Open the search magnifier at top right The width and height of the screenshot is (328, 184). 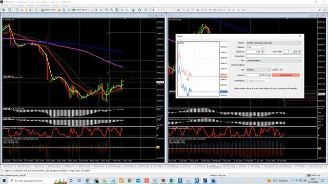(320, 10)
